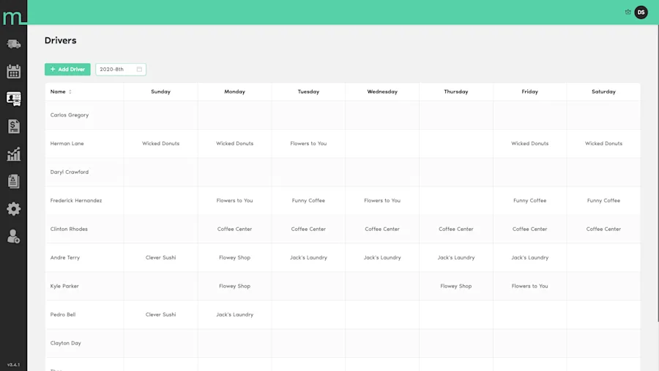Image resolution: width=659 pixels, height=371 pixels.
Task: Click the Wednesday column header
Action: [x=382, y=92]
